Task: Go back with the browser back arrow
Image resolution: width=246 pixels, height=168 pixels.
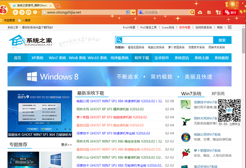Action: click(15, 12)
